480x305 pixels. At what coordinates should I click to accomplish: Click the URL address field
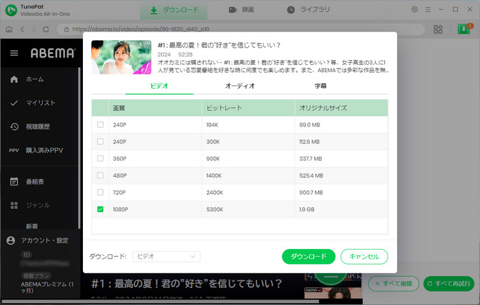[x=241, y=29]
